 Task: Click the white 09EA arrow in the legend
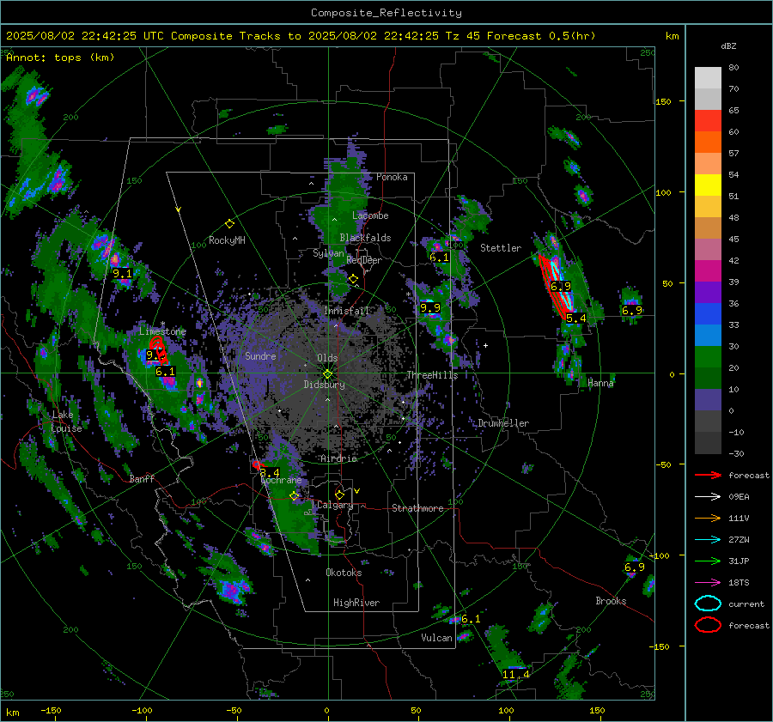tap(709, 497)
